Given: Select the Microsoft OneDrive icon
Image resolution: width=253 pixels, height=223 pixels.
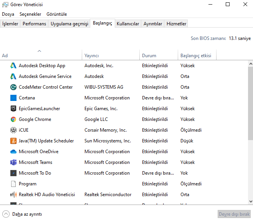Looking at the screenshot, I should click(13, 152).
